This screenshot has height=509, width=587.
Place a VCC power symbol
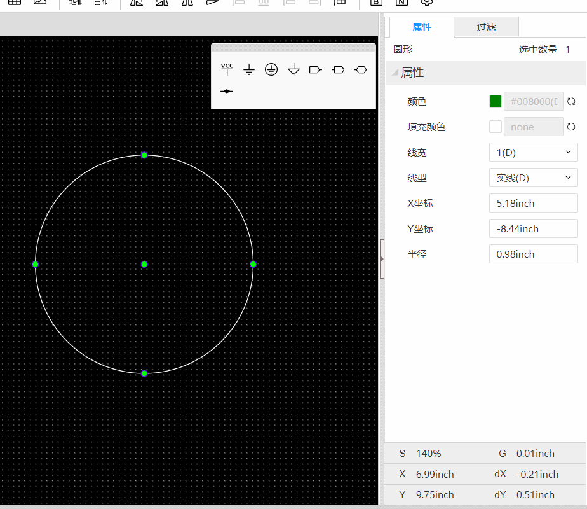coord(227,70)
